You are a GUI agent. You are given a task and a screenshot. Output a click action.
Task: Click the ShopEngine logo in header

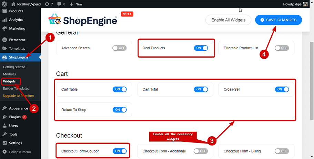(x=83, y=20)
